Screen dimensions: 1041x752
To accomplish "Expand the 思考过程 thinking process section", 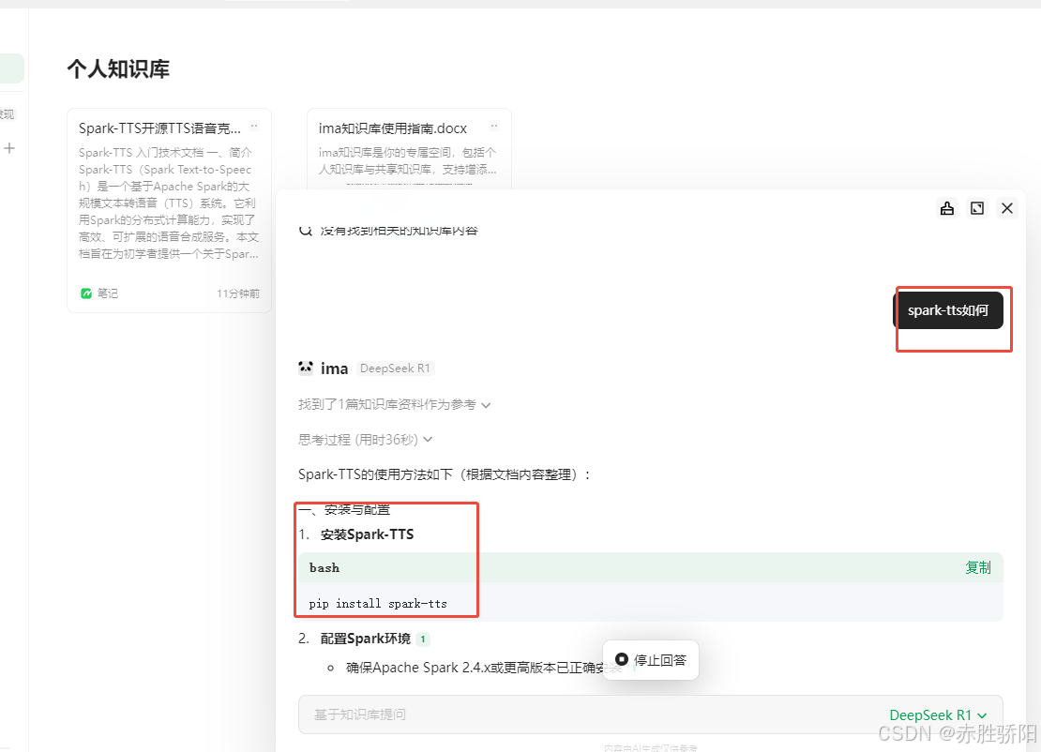I will tap(365, 440).
